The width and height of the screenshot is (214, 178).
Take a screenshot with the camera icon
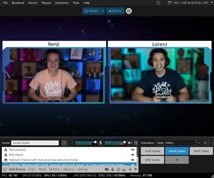pos(129,11)
